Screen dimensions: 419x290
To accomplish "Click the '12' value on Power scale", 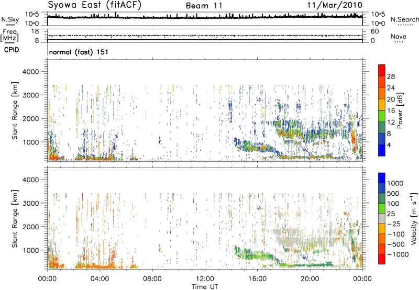I will click(x=391, y=122).
